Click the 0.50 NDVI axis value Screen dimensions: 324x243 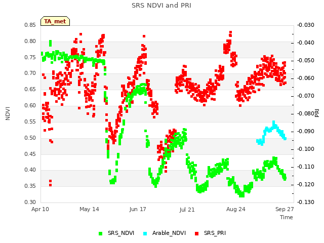pyautogui.click(x=30, y=138)
